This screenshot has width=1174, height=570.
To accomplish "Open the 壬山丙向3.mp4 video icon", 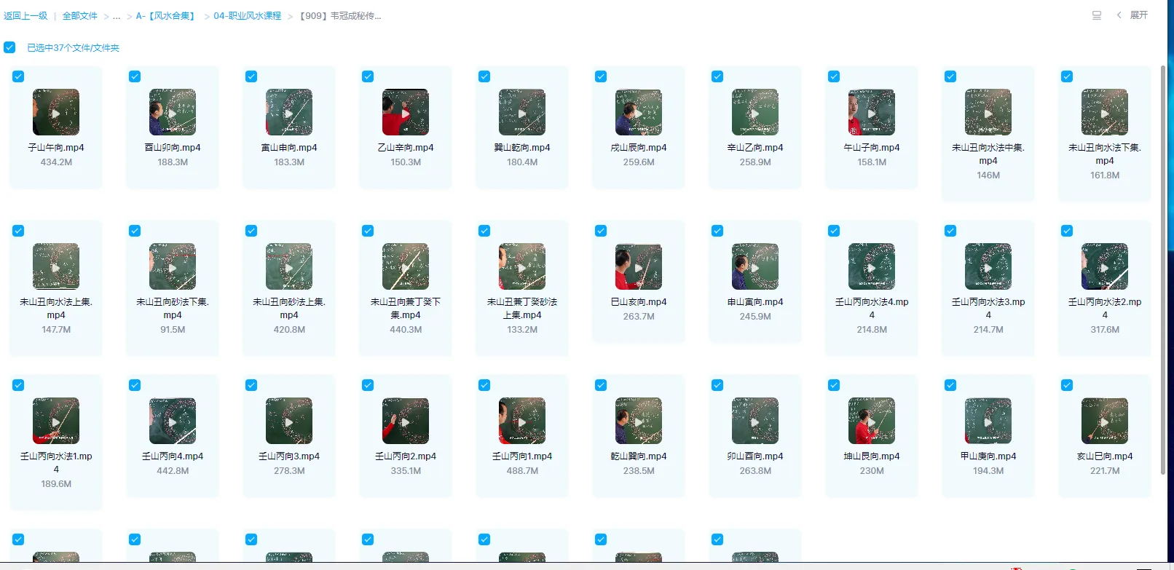I will 289,421.
